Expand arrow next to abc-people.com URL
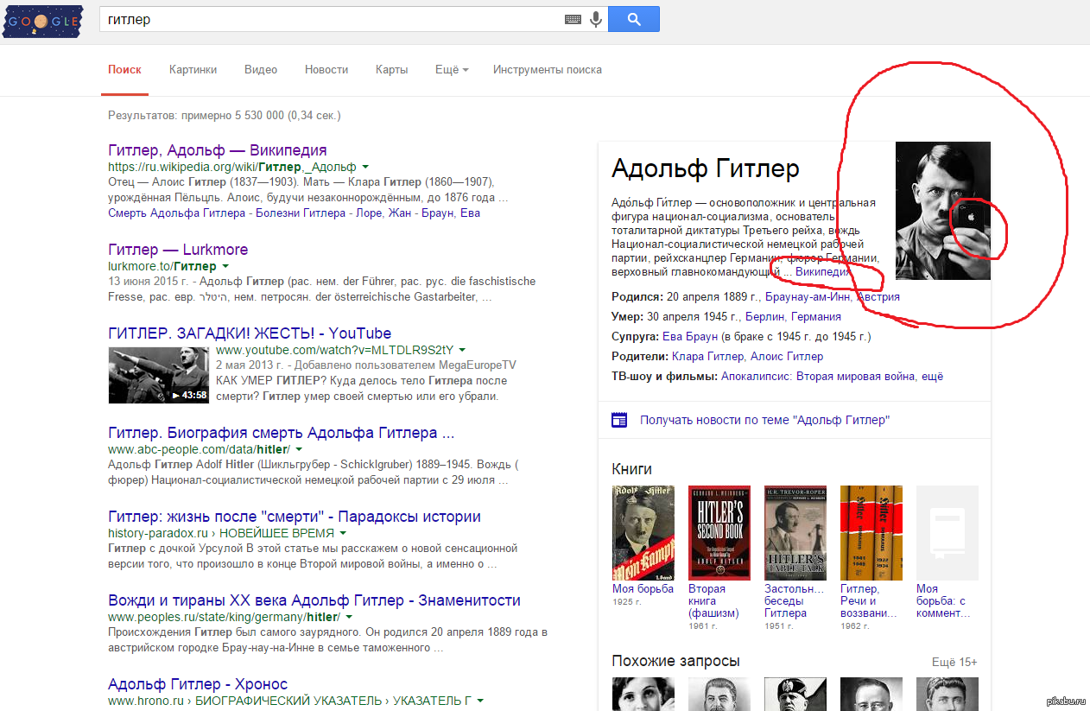The image size is (1090, 711). [299, 449]
